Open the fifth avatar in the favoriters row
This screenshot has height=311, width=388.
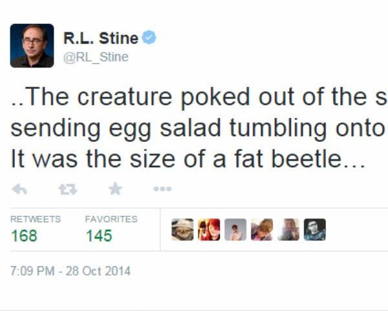(288, 230)
